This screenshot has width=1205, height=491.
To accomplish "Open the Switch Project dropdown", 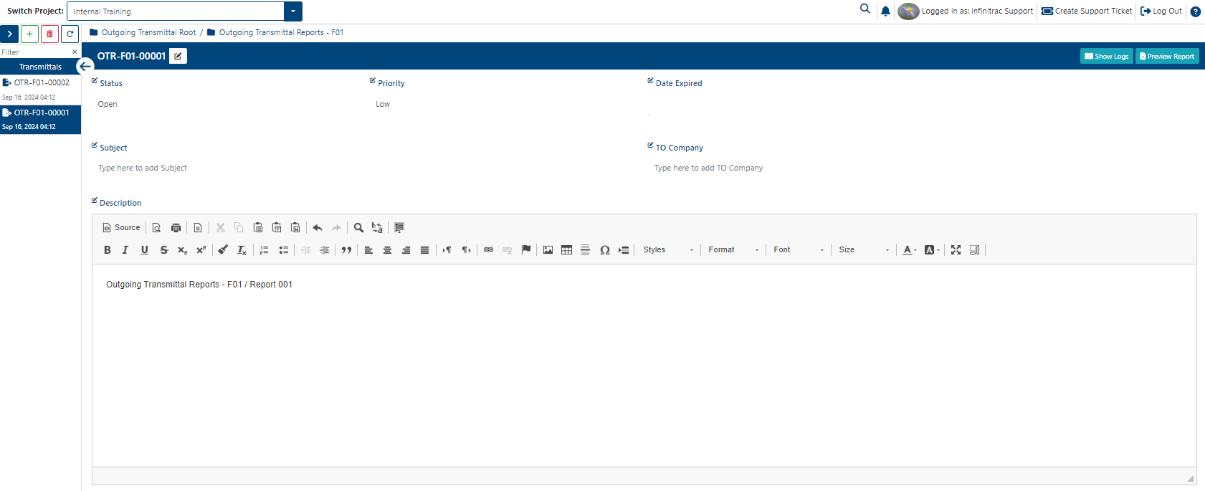I will [x=293, y=11].
